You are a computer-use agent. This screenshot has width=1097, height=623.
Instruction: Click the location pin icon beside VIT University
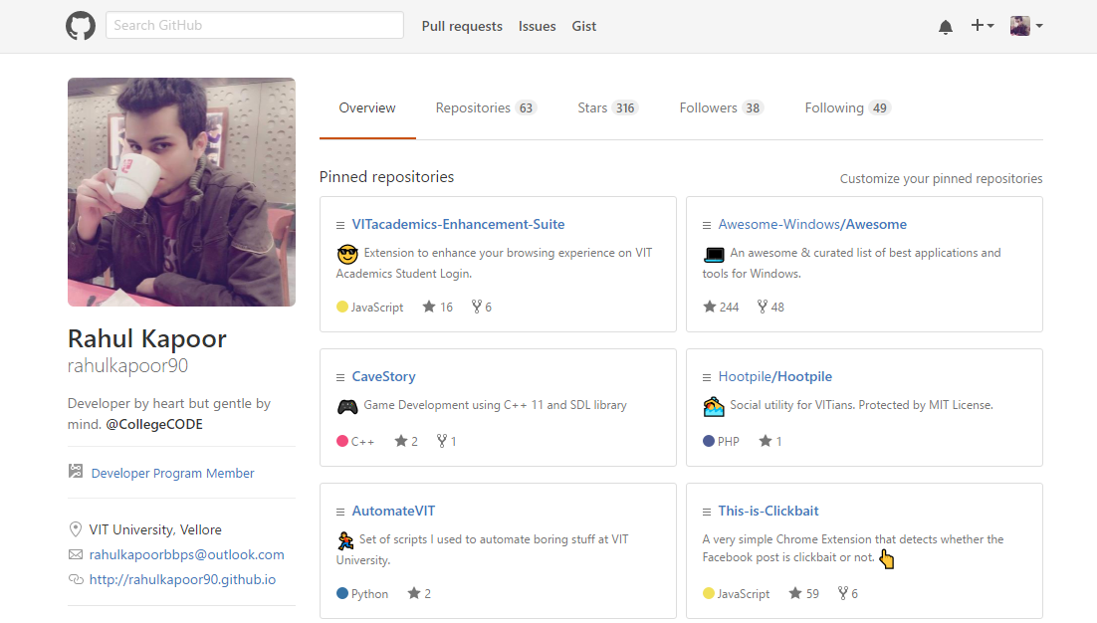pos(76,529)
